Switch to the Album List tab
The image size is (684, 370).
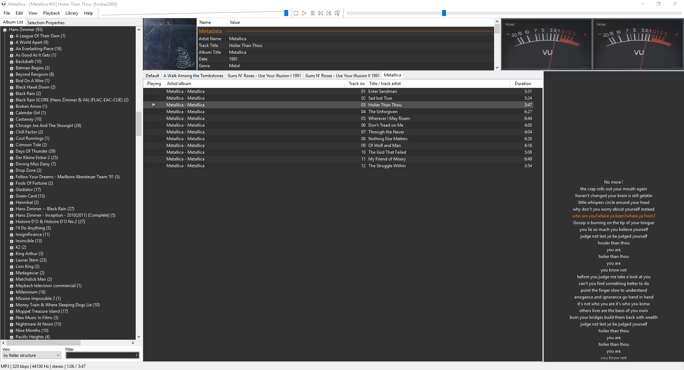(x=13, y=22)
